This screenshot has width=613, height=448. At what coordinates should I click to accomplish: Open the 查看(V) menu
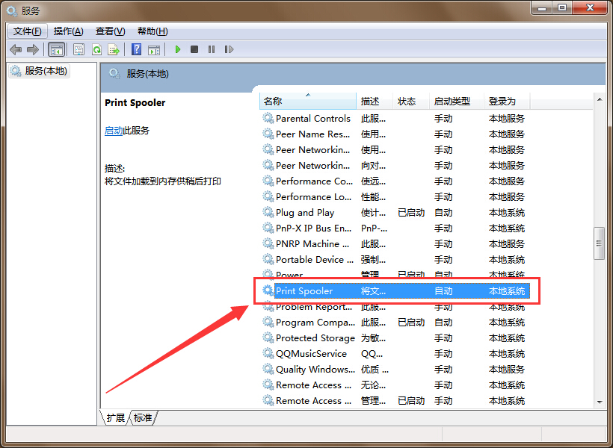click(110, 31)
